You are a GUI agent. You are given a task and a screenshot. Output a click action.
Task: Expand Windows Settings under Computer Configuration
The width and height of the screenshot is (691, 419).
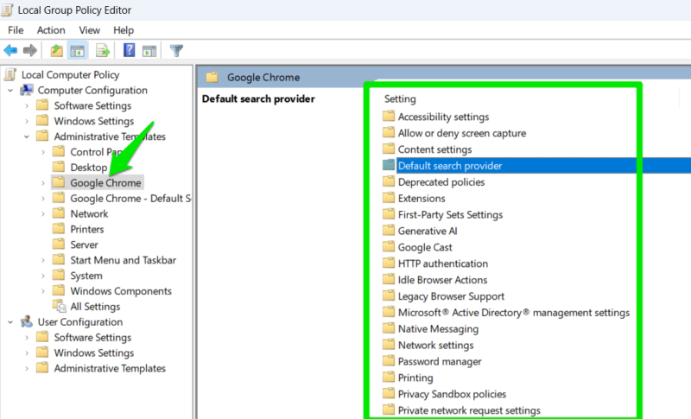[x=27, y=121]
